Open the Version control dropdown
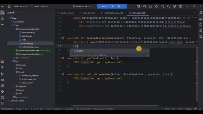203x114 pixels. (x=39, y=6)
